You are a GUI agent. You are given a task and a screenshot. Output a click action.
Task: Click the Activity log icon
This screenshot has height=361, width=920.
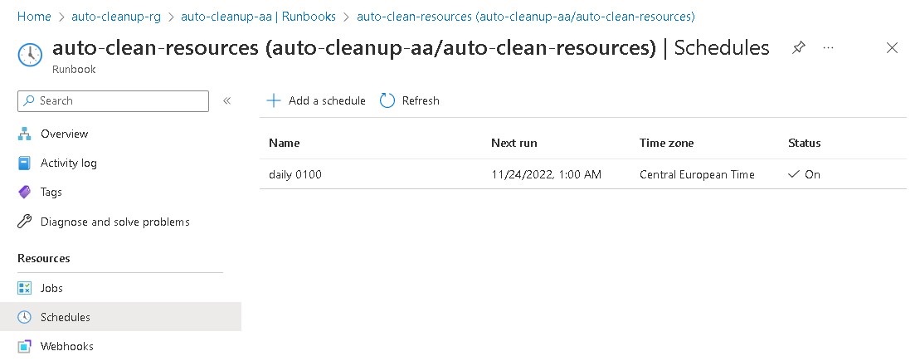(x=24, y=163)
